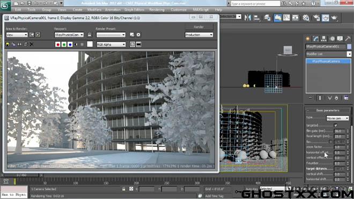This screenshot has width=354, height=199.
Task: Expand the Modifier List dropdown
Action: tap(328, 54)
